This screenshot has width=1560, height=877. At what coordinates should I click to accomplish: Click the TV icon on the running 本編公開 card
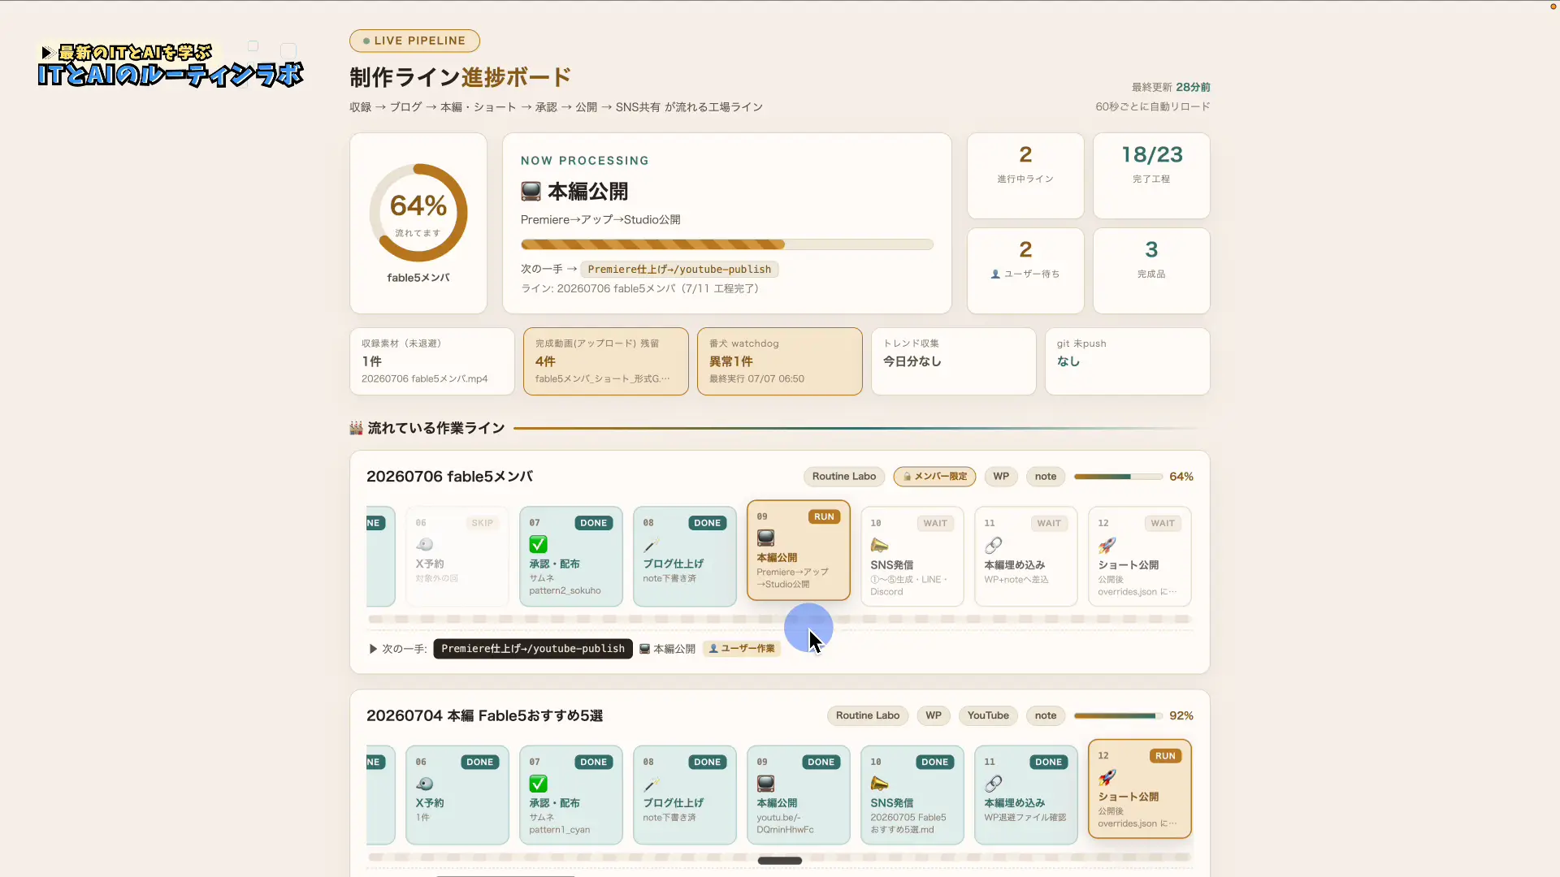point(765,538)
